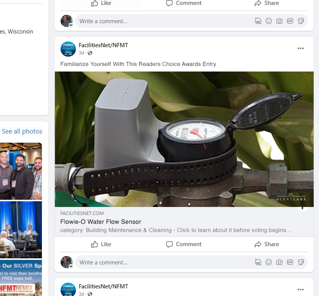Add a GIF in Flowie-O post comment box
The image size is (319, 296).
pos(290,262)
